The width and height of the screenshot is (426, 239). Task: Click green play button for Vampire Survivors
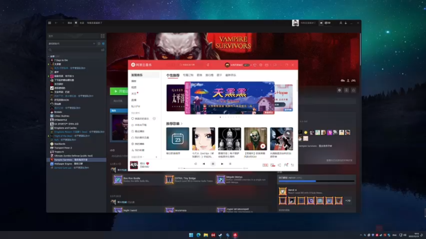pyautogui.click(x=119, y=91)
